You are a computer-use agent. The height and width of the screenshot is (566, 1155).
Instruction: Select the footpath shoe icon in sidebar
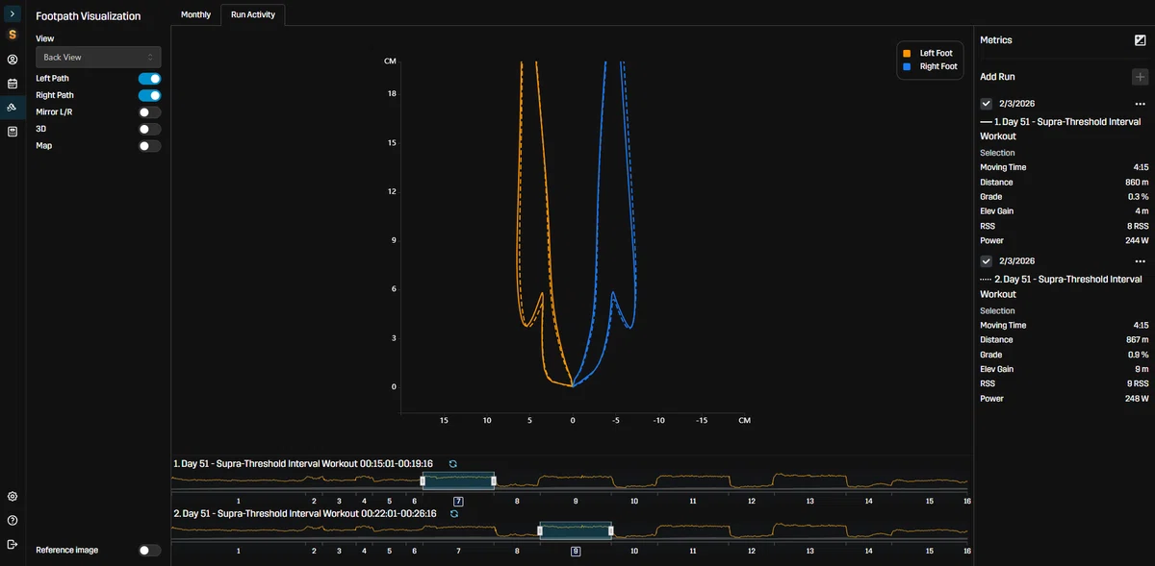(x=13, y=107)
